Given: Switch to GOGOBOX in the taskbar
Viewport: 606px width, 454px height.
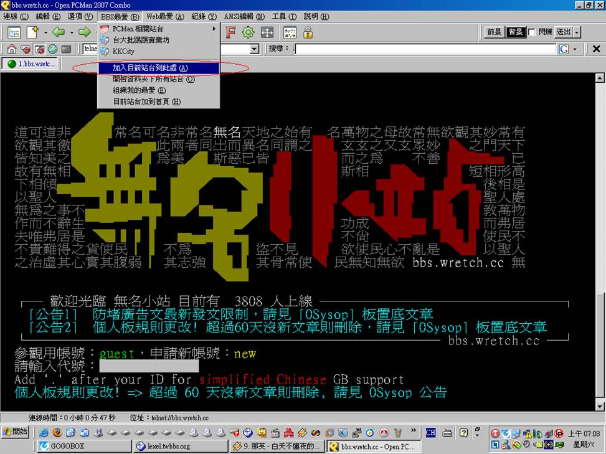Looking at the screenshot, I should 67,447.
